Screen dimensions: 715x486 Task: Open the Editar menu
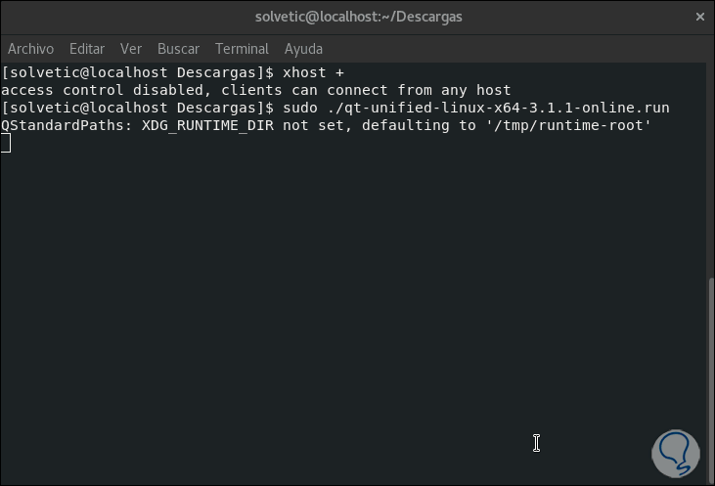tap(87, 49)
